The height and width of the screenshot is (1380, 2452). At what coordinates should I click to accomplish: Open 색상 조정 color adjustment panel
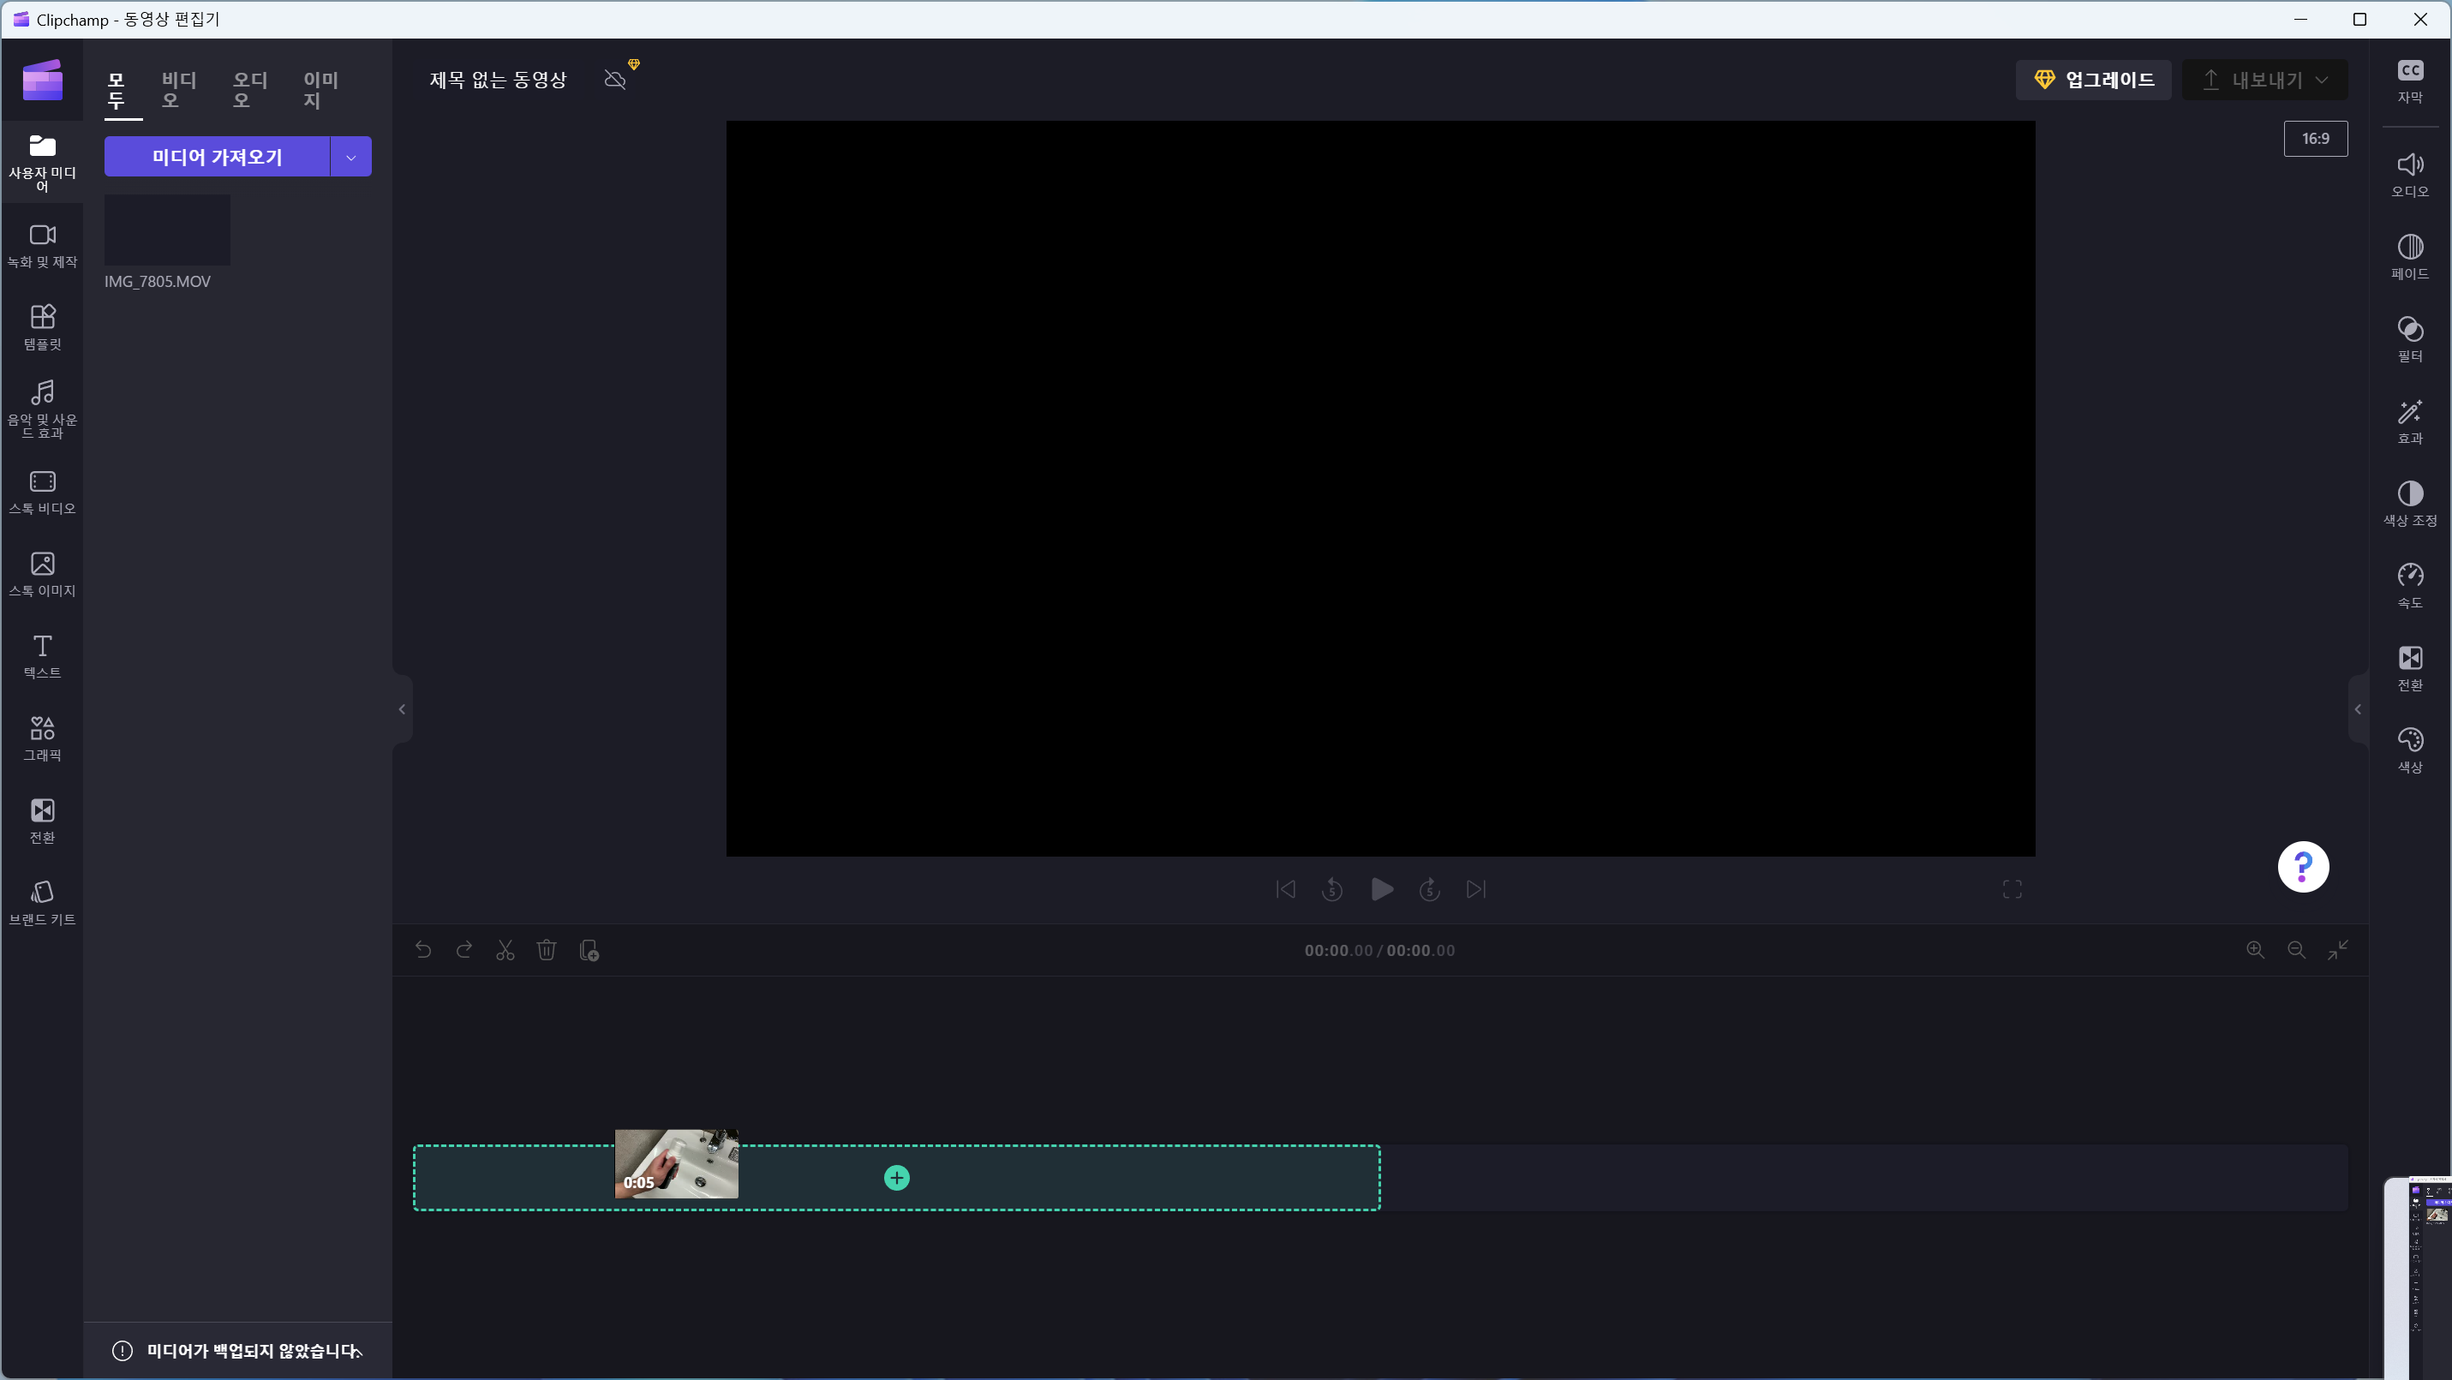pos(2409,503)
